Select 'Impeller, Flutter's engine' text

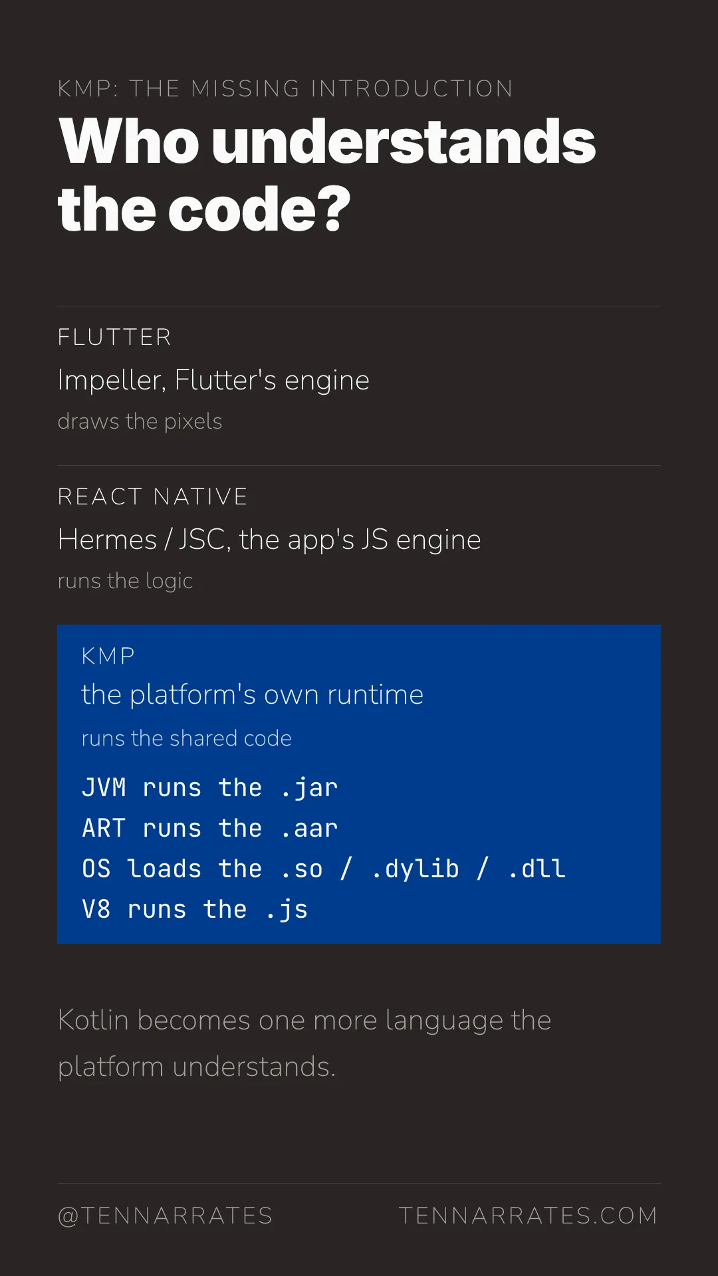point(213,380)
